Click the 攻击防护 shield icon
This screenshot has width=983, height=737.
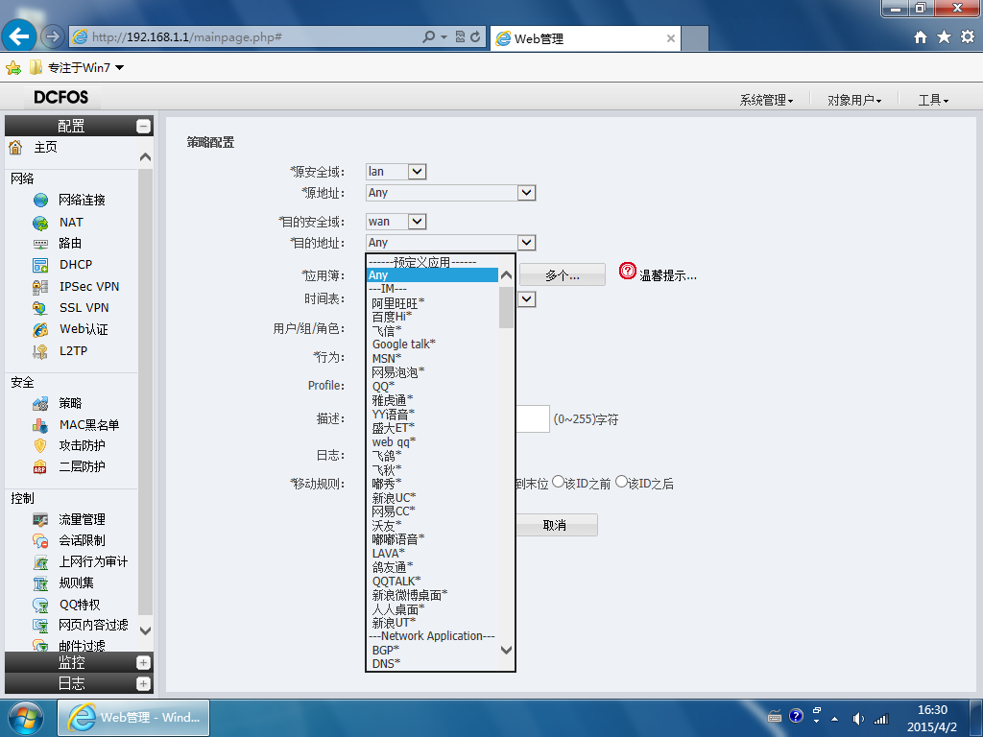pos(40,445)
